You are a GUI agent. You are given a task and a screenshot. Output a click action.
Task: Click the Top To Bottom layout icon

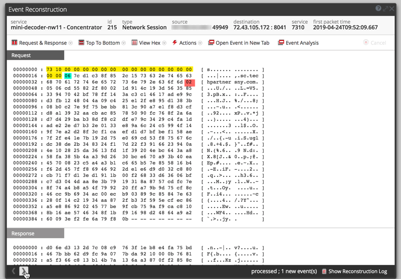pyautogui.click(x=81, y=43)
